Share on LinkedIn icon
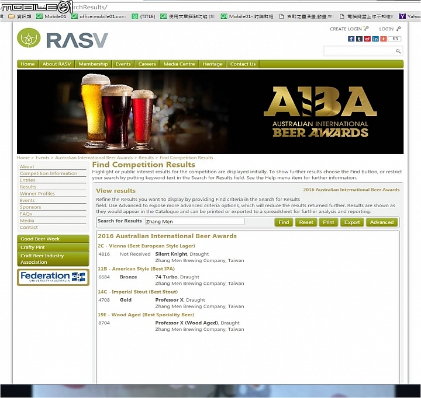Screen dimensions: 421x398 tap(375, 39)
